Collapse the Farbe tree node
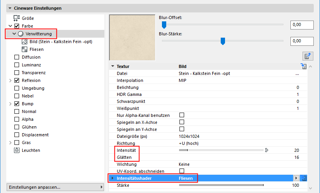The image size is (320, 193). [x=10, y=26]
